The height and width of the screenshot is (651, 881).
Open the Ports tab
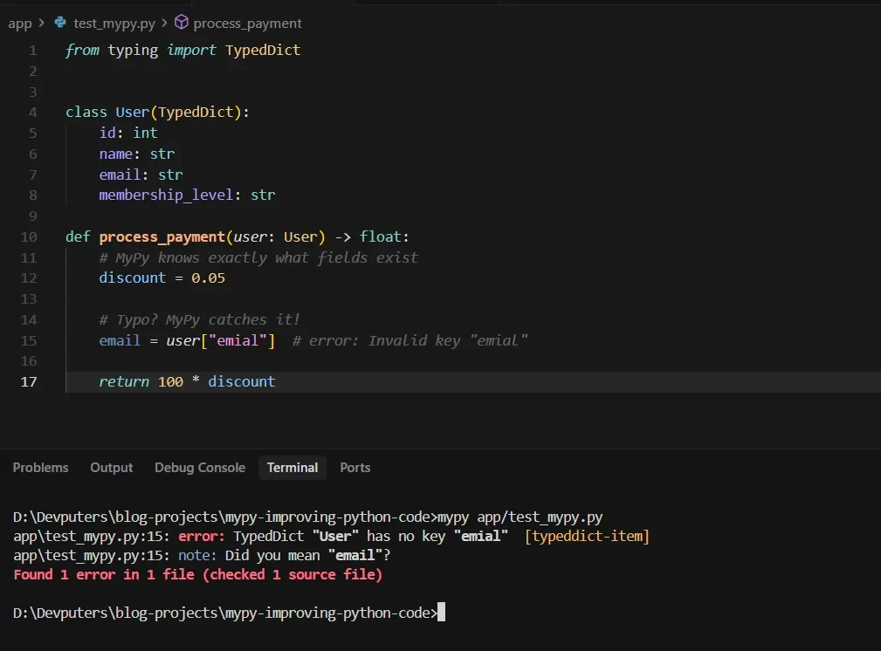point(355,468)
